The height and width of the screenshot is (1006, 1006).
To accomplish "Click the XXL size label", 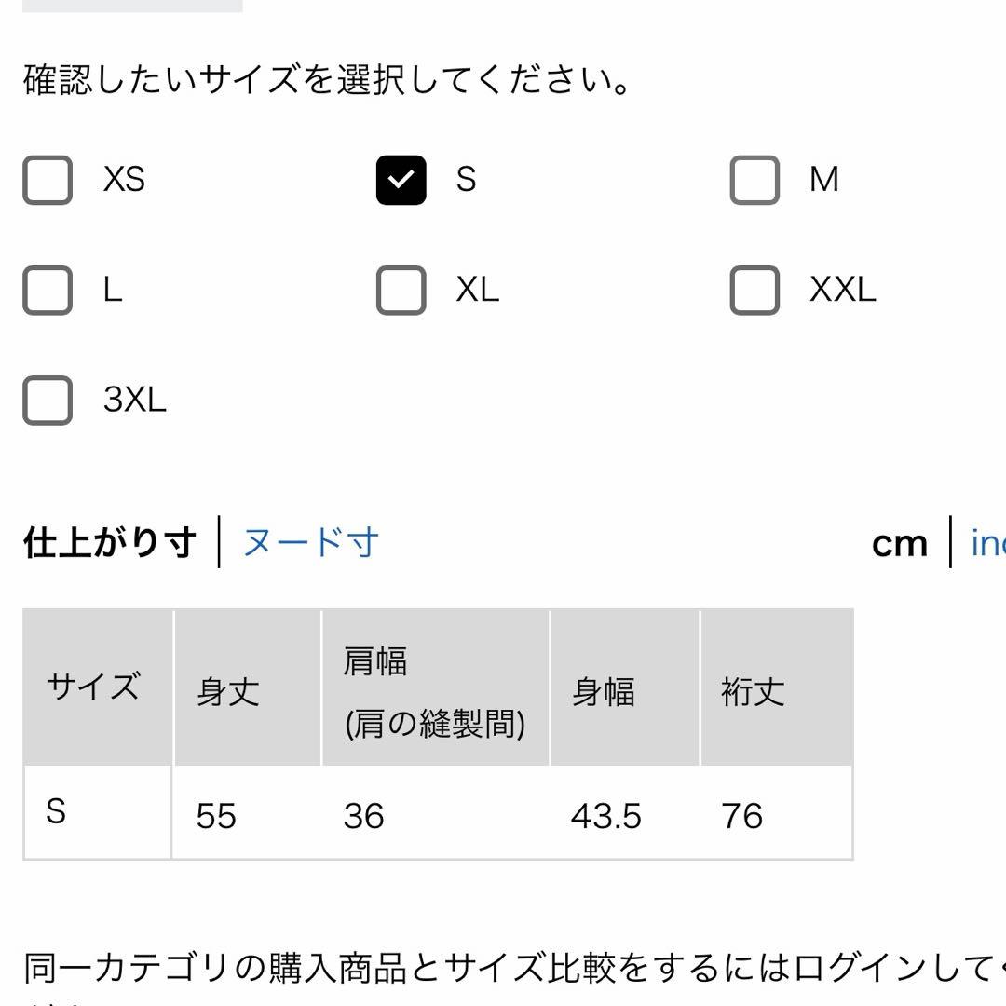I will click(x=842, y=290).
